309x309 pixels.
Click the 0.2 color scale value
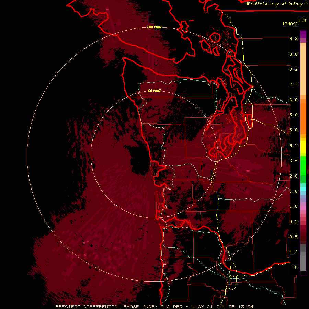pyautogui.click(x=294, y=222)
